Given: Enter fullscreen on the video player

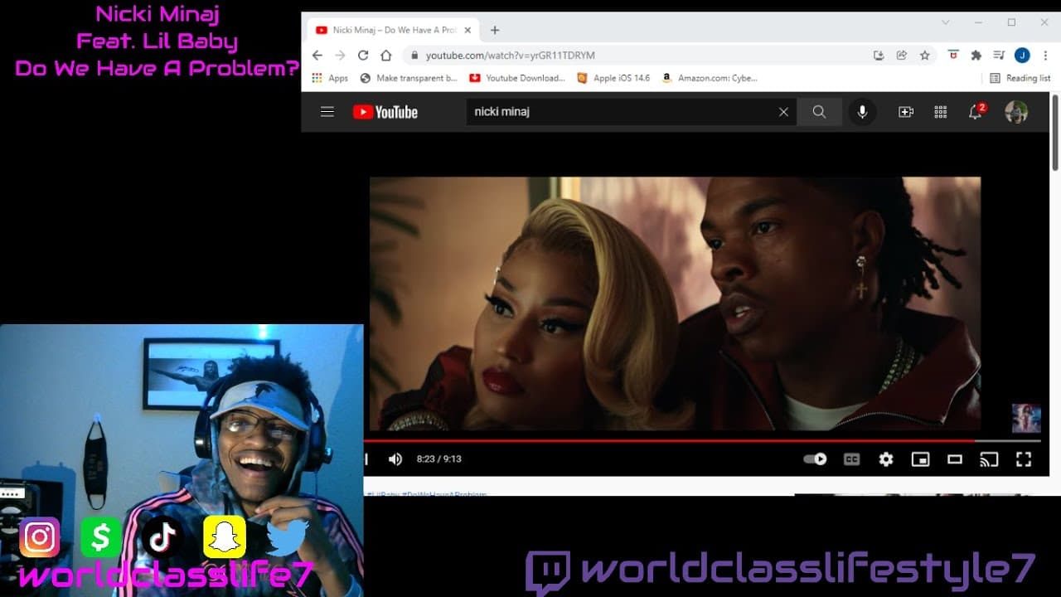Looking at the screenshot, I should click(1024, 459).
